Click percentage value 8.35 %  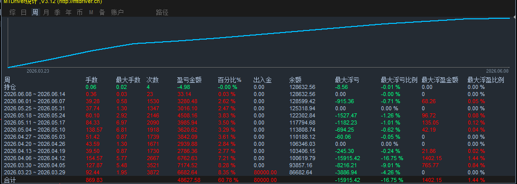tap(227, 172)
